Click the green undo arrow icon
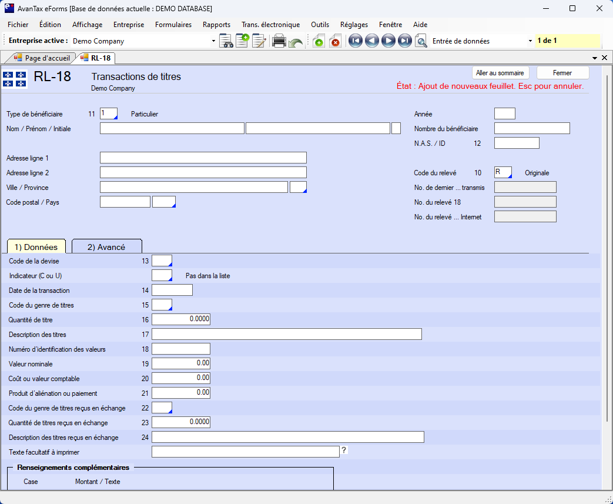Viewport: 613px width, 504px height. (295, 42)
